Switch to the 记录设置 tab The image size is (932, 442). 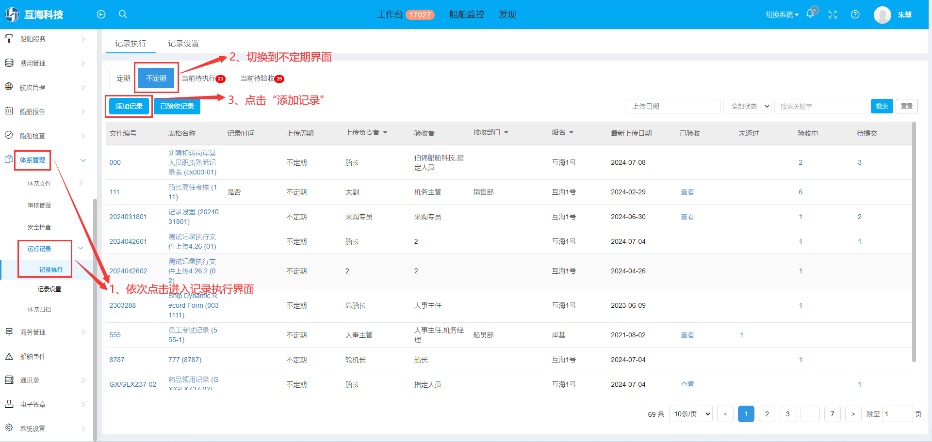click(x=183, y=43)
